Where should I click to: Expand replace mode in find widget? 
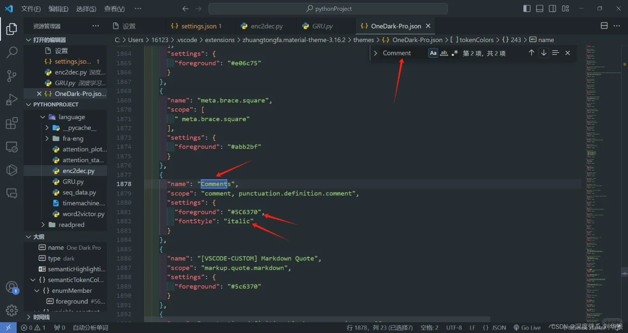click(x=375, y=53)
